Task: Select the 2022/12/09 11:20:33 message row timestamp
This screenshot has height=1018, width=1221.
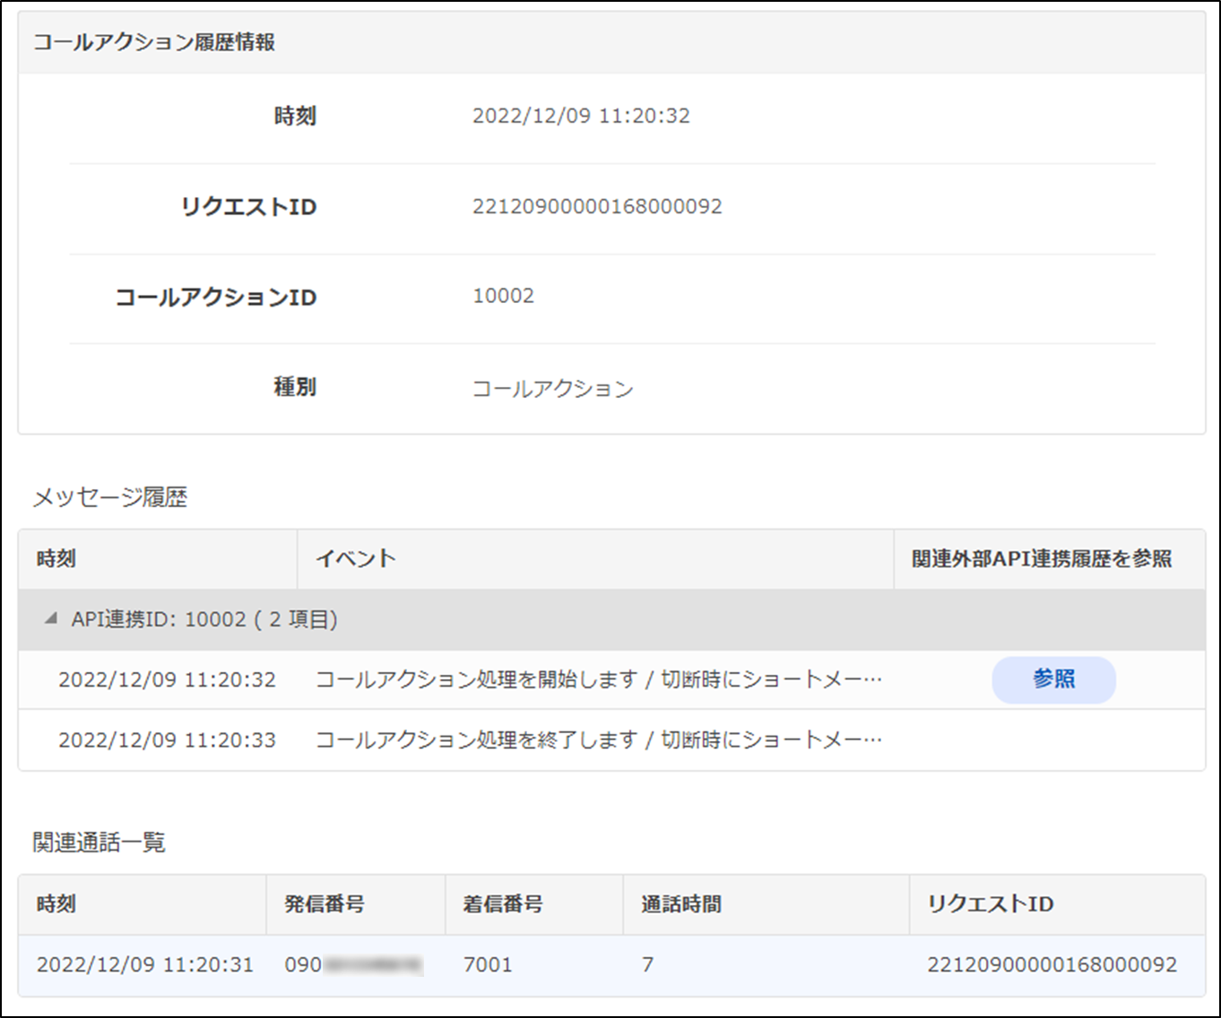Action: click(167, 739)
